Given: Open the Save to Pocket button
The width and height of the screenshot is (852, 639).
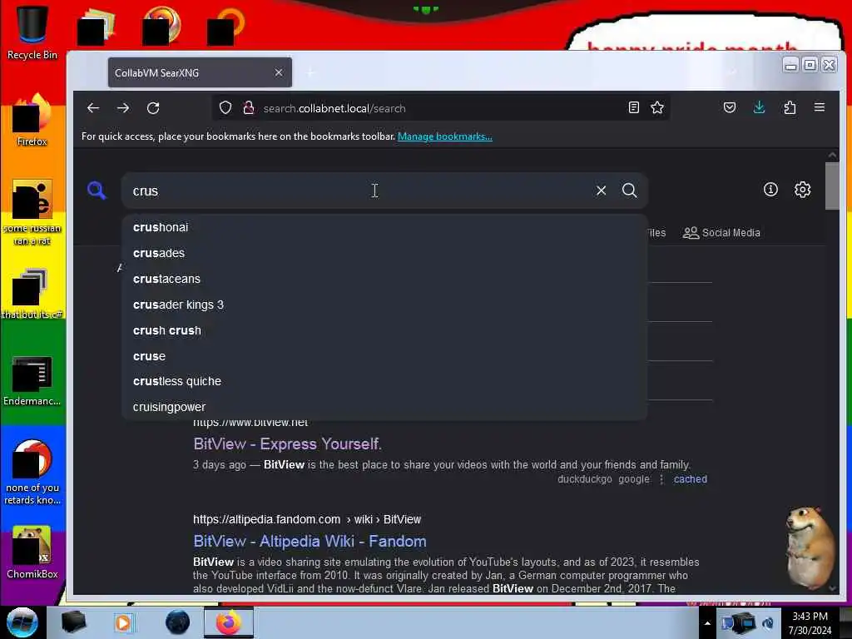Looking at the screenshot, I should click(x=729, y=107).
